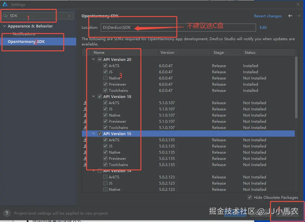The width and height of the screenshot is (305, 222).
Task: Click download icon for API 18 JS
Action: point(85,109)
